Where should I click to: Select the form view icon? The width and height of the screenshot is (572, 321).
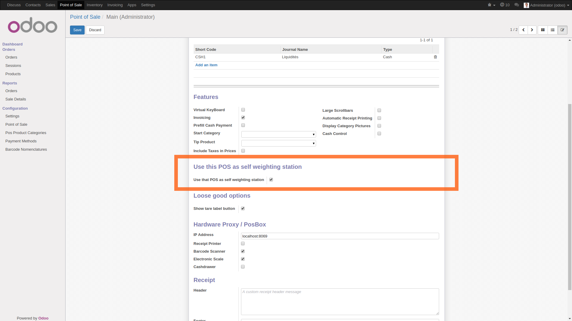click(x=562, y=30)
